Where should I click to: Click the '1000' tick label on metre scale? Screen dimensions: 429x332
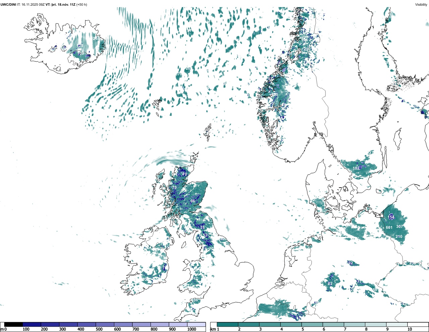pyautogui.click(x=192, y=329)
